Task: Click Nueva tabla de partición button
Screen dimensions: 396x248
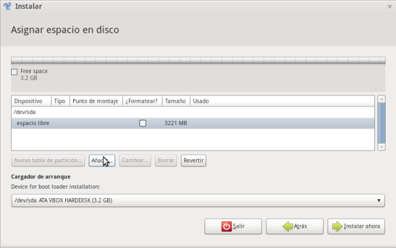Action: pyautogui.click(x=48, y=161)
